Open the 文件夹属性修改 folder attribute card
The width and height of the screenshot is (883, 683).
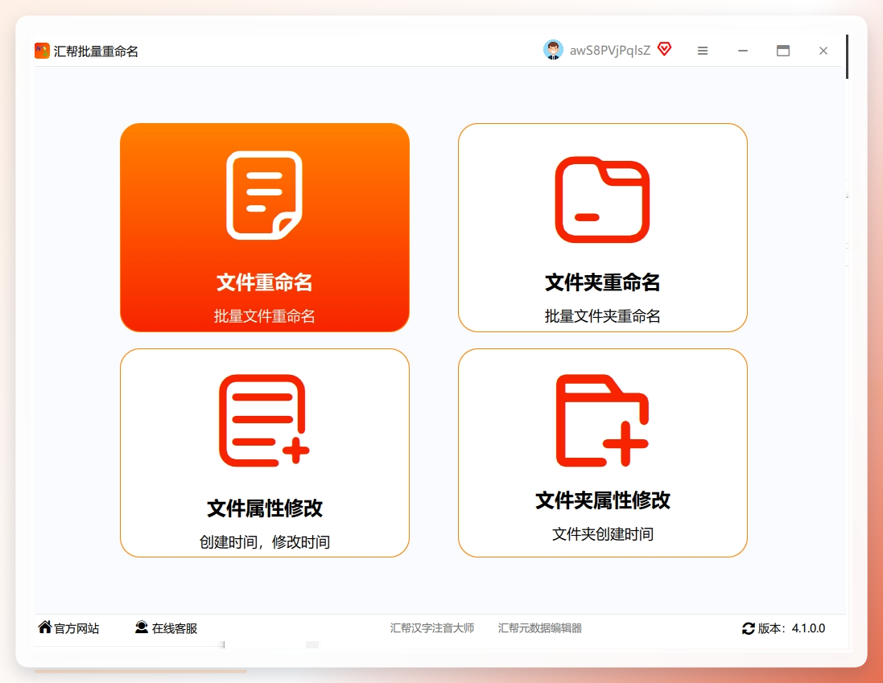pyautogui.click(x=603, y=453)
